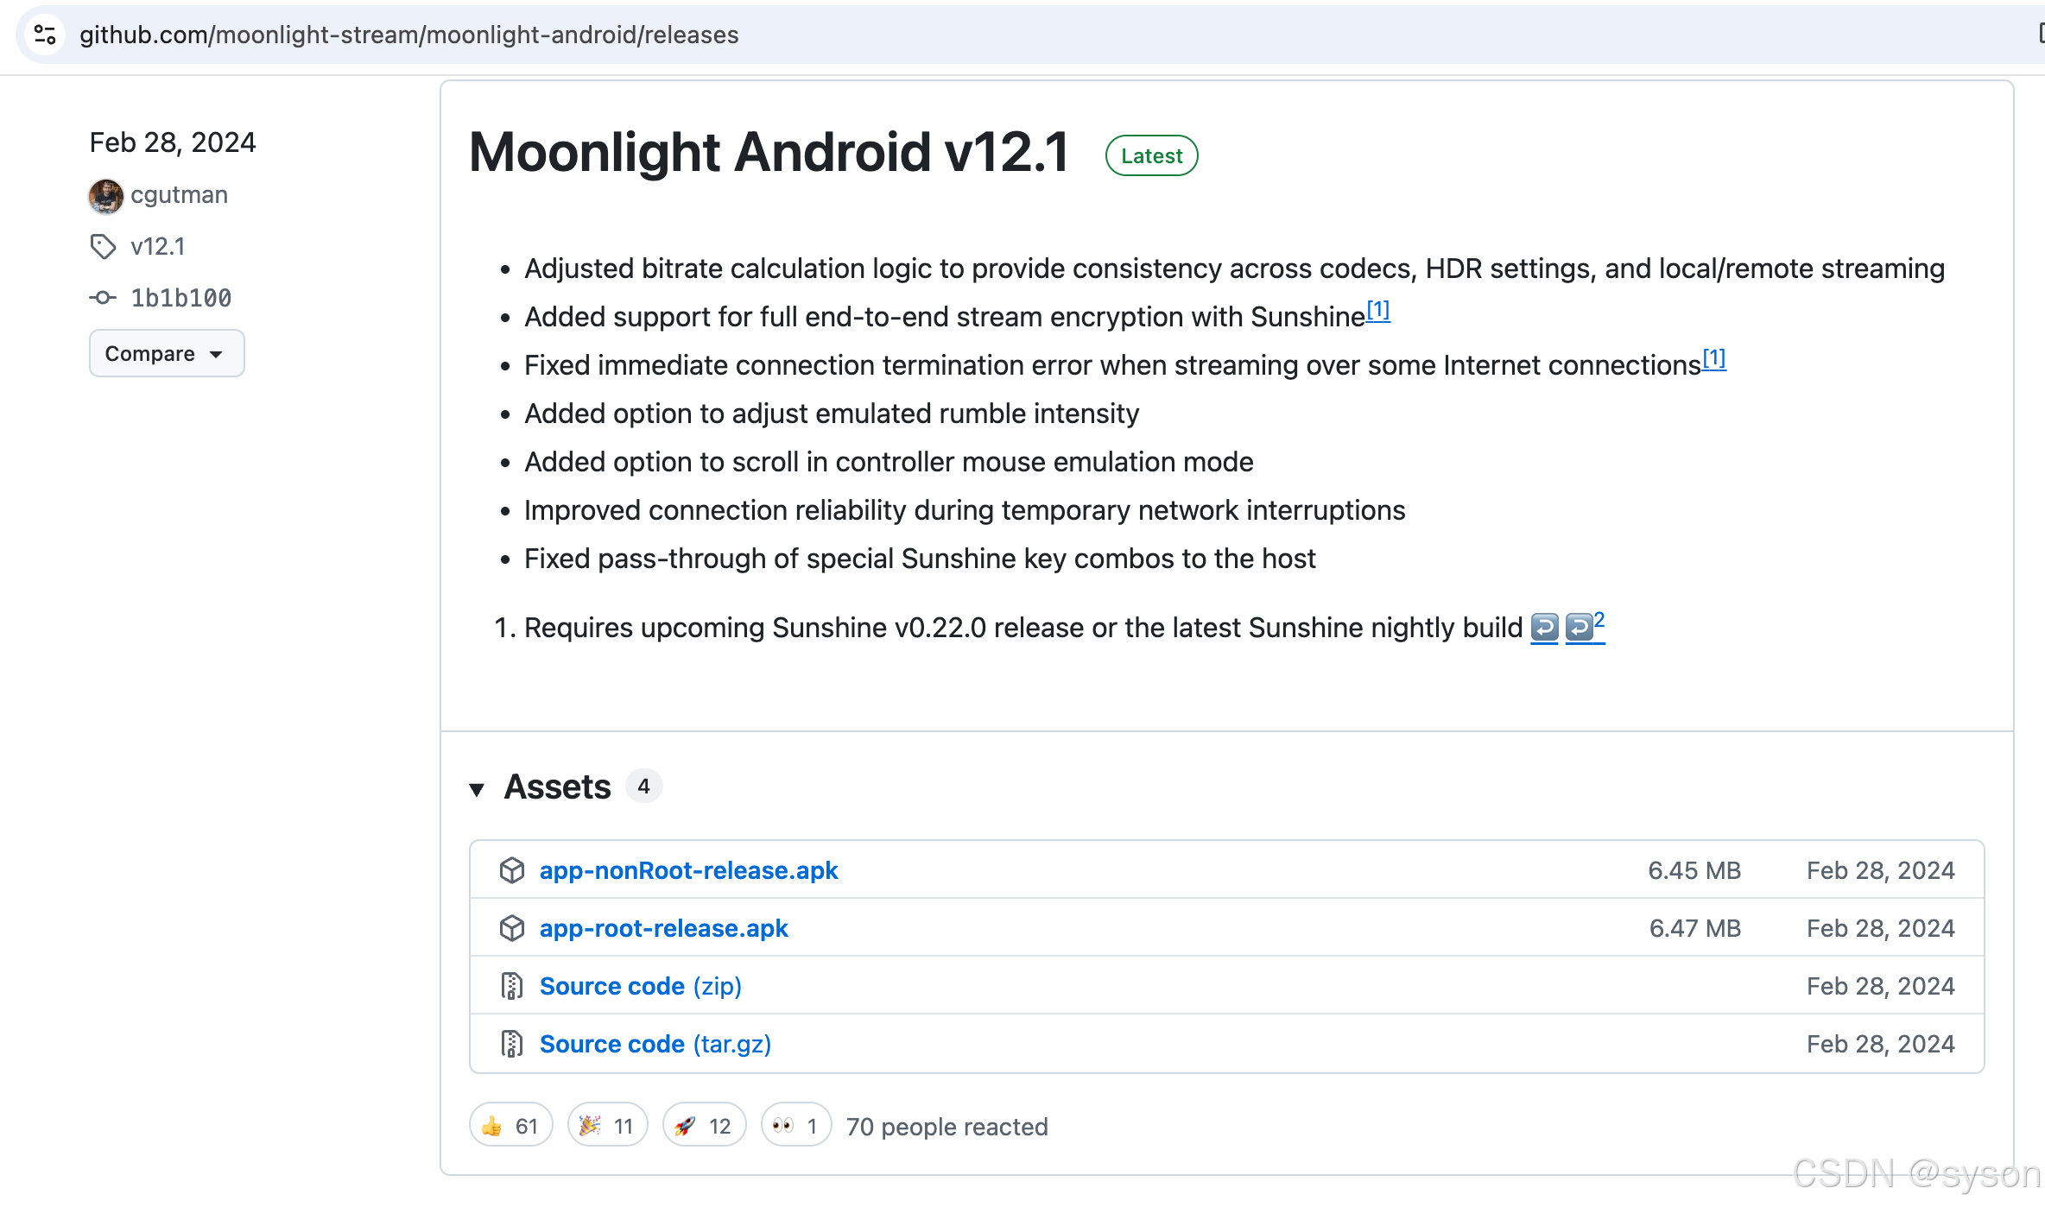Click the package icon beside app-root-release.apk
2045x1207 pixels.
pyautogui.click(x=513, y=928)
